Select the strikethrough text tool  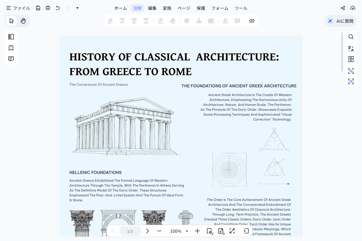pyautogui.click(x=134, y=21)
